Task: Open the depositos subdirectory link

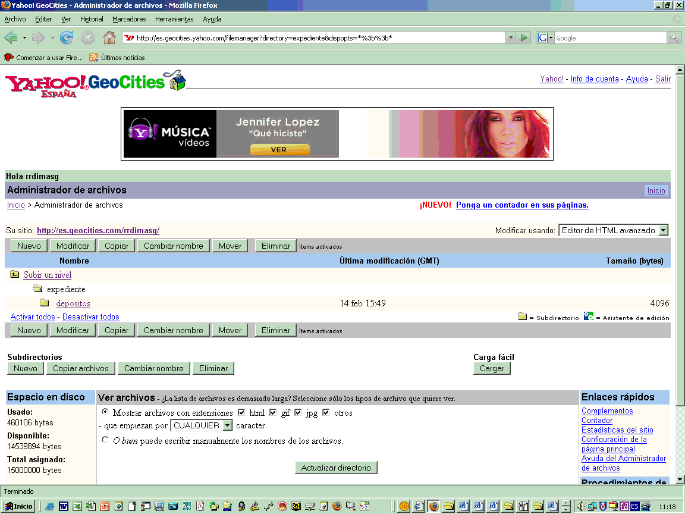Action: [73, 303]
